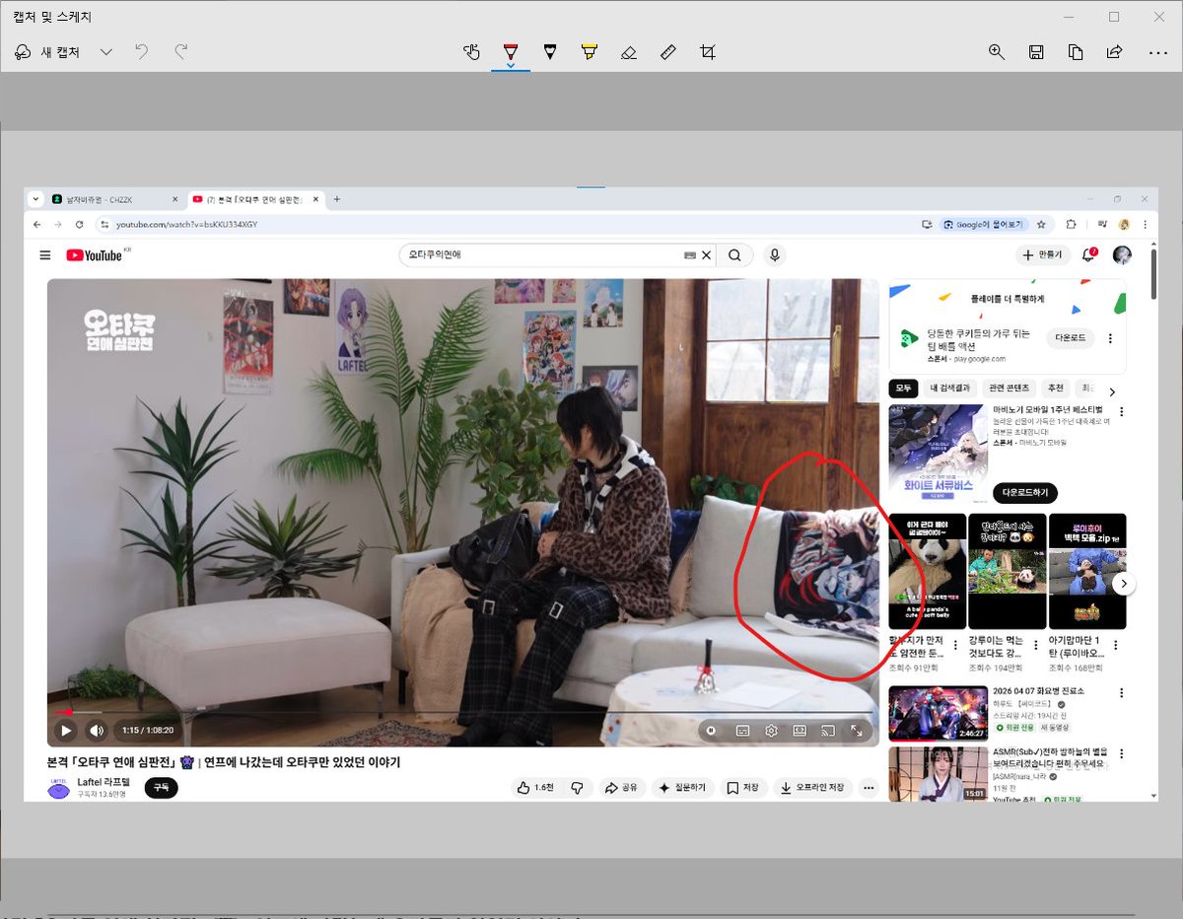Select the yellow highlighter tool
This screenshot has width=1183, height=919.
tap(590, 52)
